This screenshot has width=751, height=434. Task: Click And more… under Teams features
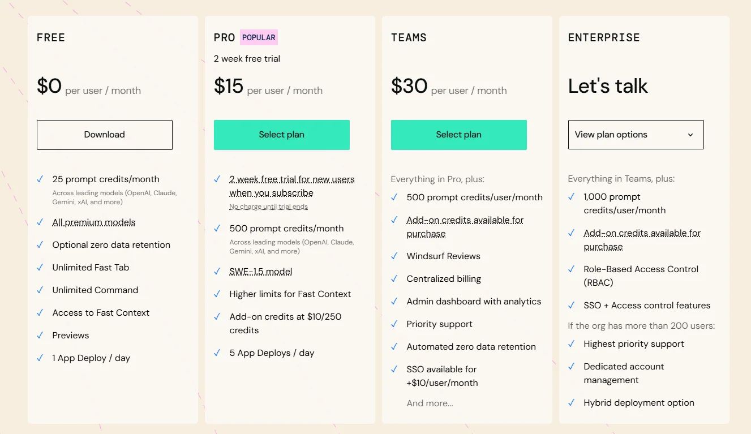click(430, 403)
